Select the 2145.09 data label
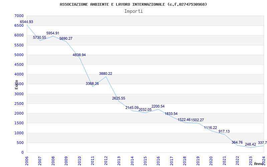267x167 pixels. tap(132, 108)
